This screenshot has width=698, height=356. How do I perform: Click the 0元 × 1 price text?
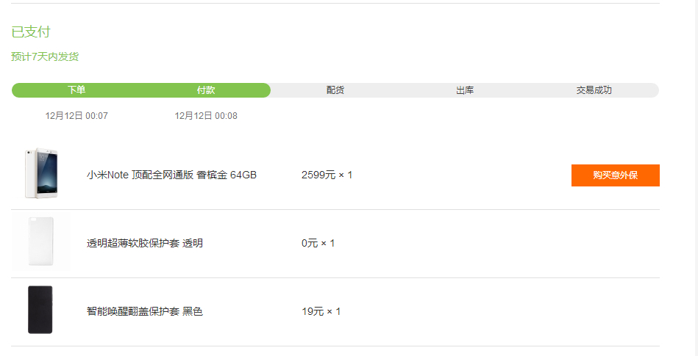pos(318,243)
